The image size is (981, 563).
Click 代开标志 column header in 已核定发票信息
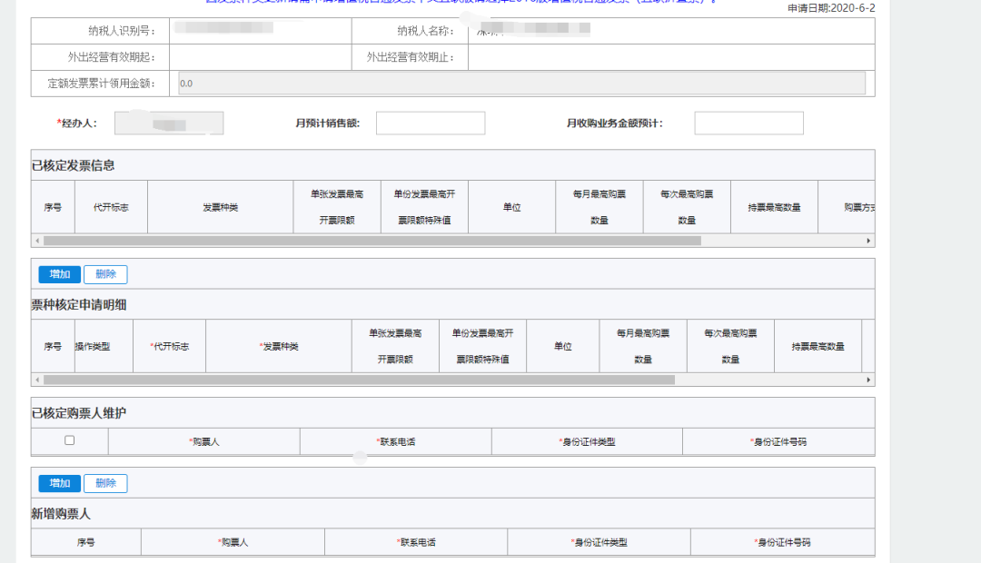(111, 207)
